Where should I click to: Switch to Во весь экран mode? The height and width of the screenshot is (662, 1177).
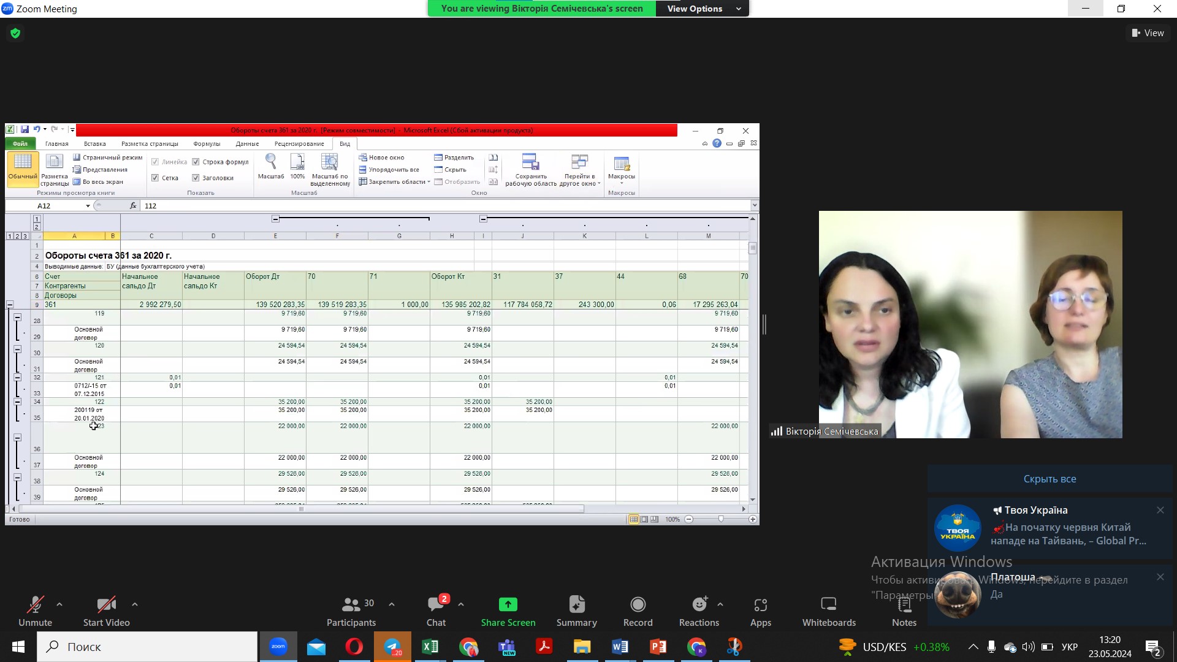pos(97,182)
